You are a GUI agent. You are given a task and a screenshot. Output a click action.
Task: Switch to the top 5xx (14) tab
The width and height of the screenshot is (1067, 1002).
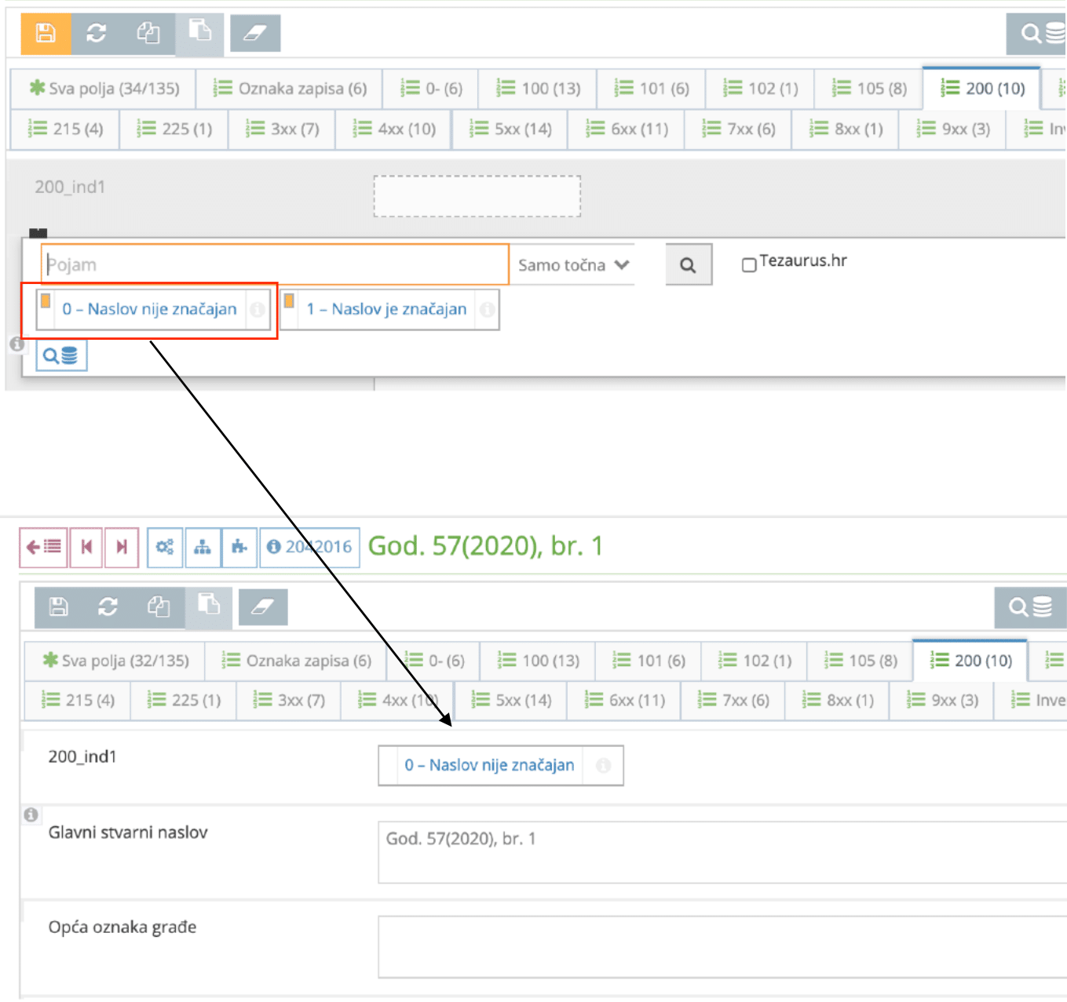click(x=511, y=129)
